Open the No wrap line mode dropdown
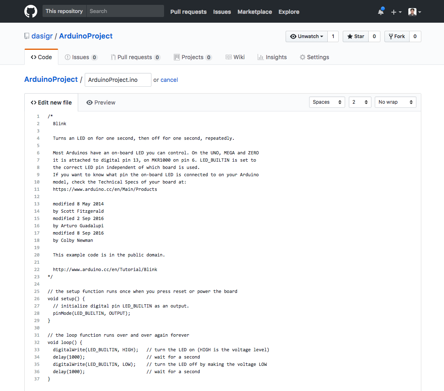 click(x=395, y=102)
